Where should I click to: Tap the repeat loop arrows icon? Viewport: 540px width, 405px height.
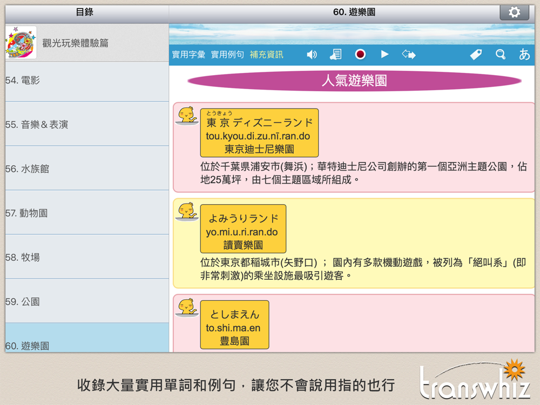point(409,55)
